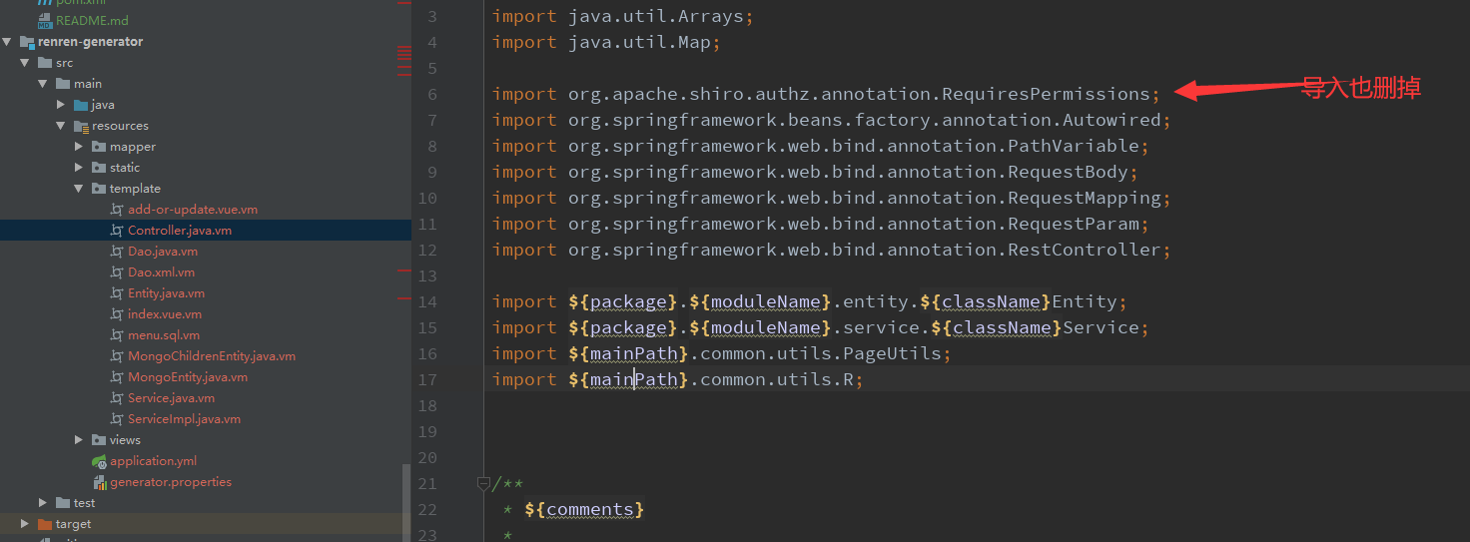The image size is (1470, 542).
Task: Click the java source folder icon
Action: click(81, 105)
